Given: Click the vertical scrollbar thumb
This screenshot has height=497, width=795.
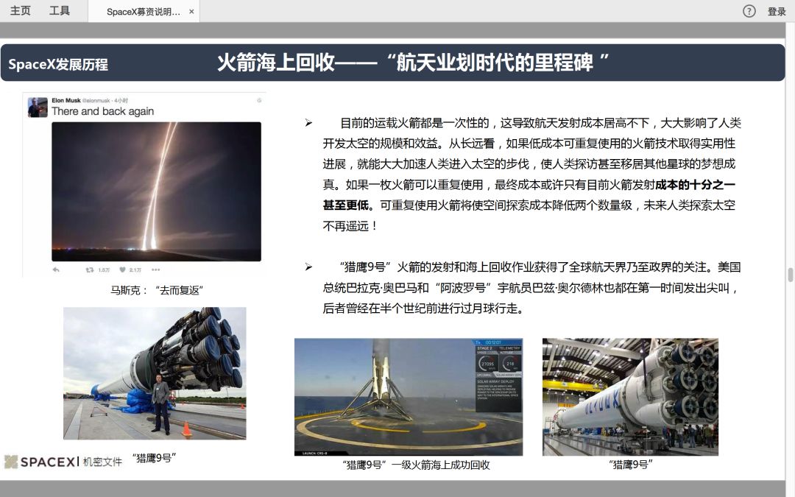Looking at the screenshot, I should [x=791, y=275].
